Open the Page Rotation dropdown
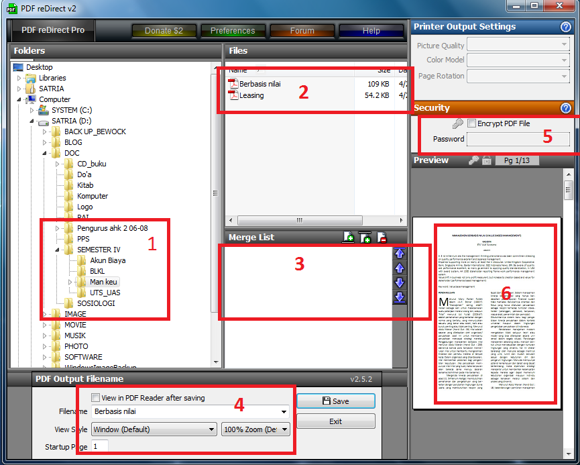The width and height of the screenshot is (580, 465). point(518,76)
